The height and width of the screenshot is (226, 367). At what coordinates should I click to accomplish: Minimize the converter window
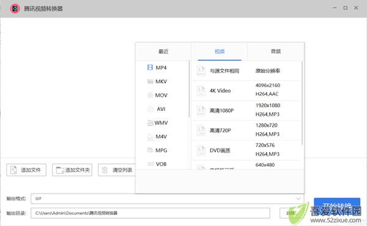point(335,8)
